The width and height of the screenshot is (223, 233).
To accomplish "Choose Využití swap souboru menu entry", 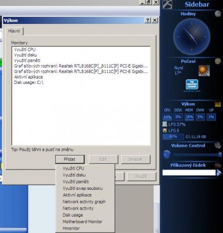I will pyautogui.click(x=86, y=188).
